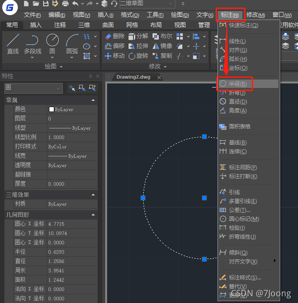Click the Rotate (旋转) tool
The image size is (298, 303).
click(138, 56)
